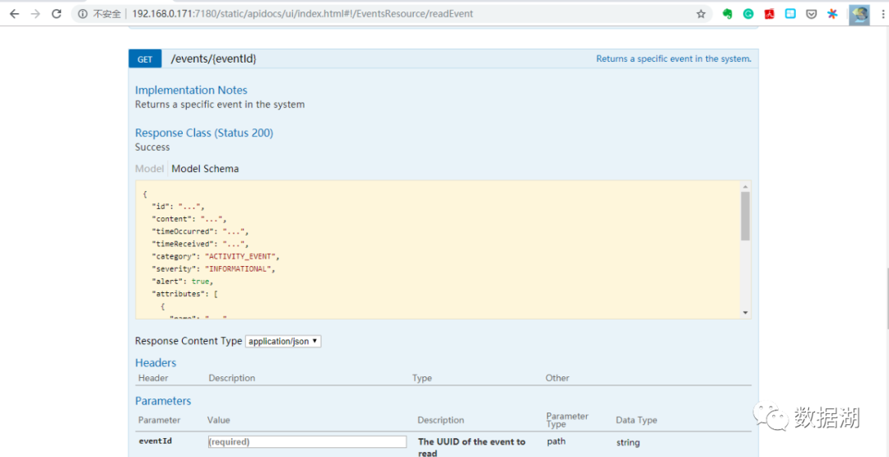The height and width of the screenshot is (457, 889).
Task: Open the Response Content Type dropdown
Action: 283,341
